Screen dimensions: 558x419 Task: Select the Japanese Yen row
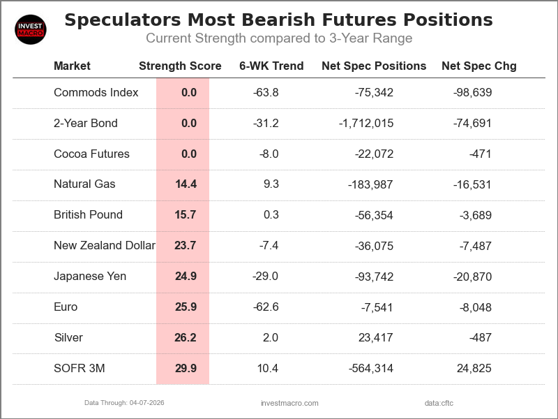tap(90, 277)
